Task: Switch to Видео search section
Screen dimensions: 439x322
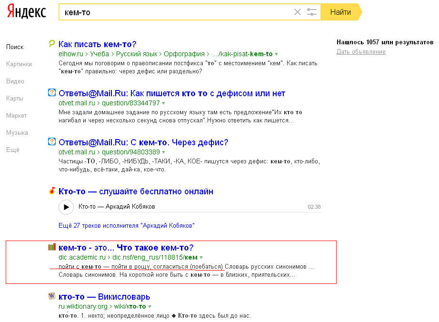Action: (15, 81)
